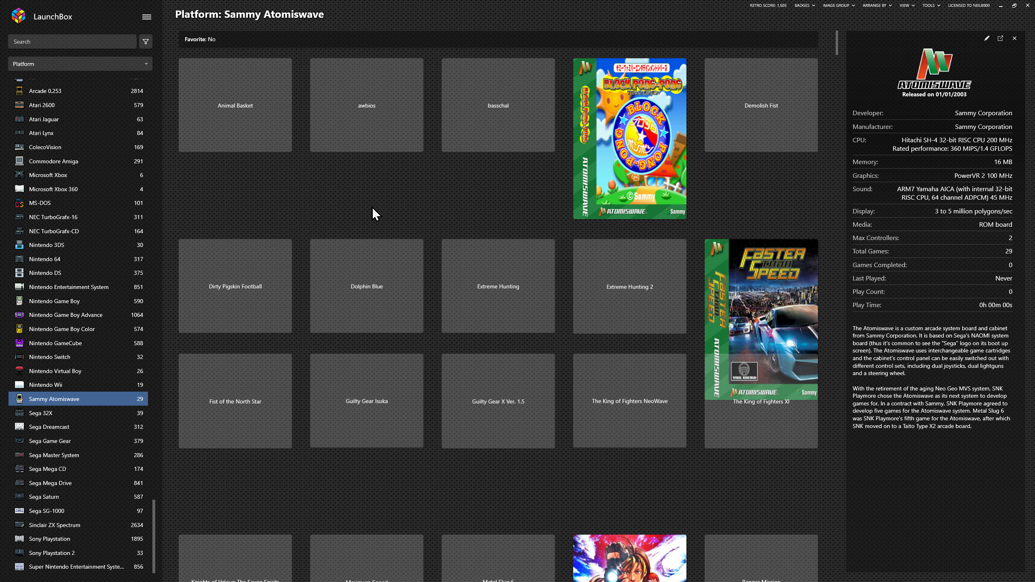This screenshot has width=1035, height=582.
Task: Click the MS-DOS platform icon
Action: (x=19, y=203)
